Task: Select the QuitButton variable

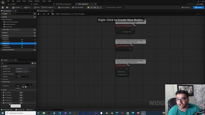Action: click(x=6, y=45)
